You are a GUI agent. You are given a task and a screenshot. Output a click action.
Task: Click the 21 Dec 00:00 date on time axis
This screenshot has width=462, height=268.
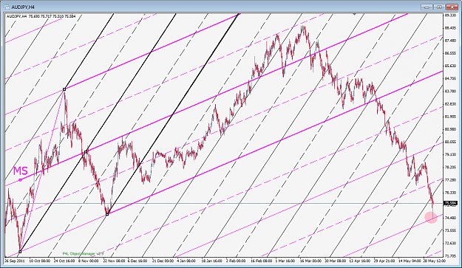coord(163,261)
